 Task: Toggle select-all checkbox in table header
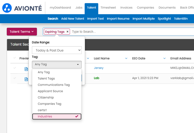point(15,58)
